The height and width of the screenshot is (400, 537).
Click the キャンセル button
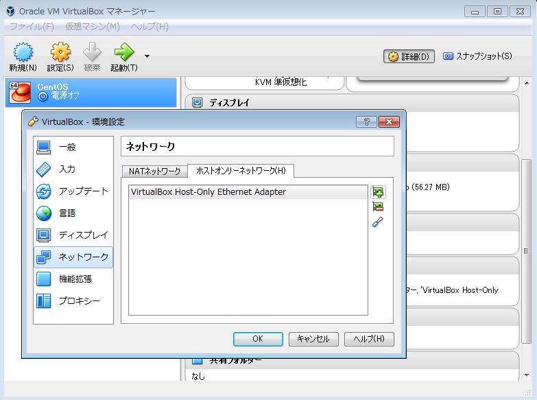click(x=313, y=339)
